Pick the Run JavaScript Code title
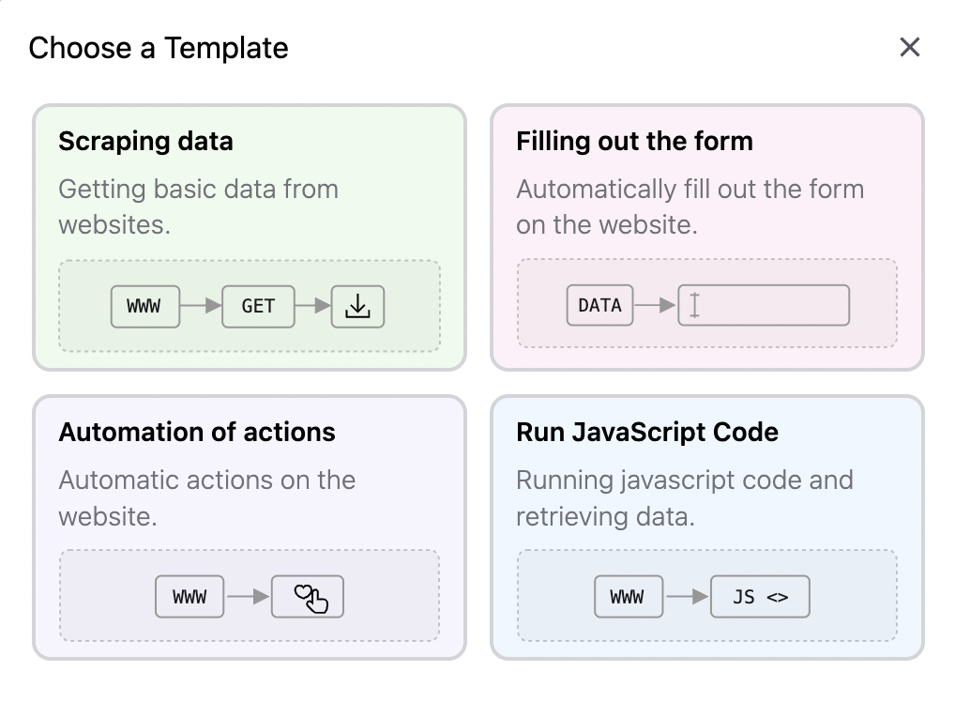Image resolution: width=955 pixels, height=717 pixels. click(x=647, y=433)
